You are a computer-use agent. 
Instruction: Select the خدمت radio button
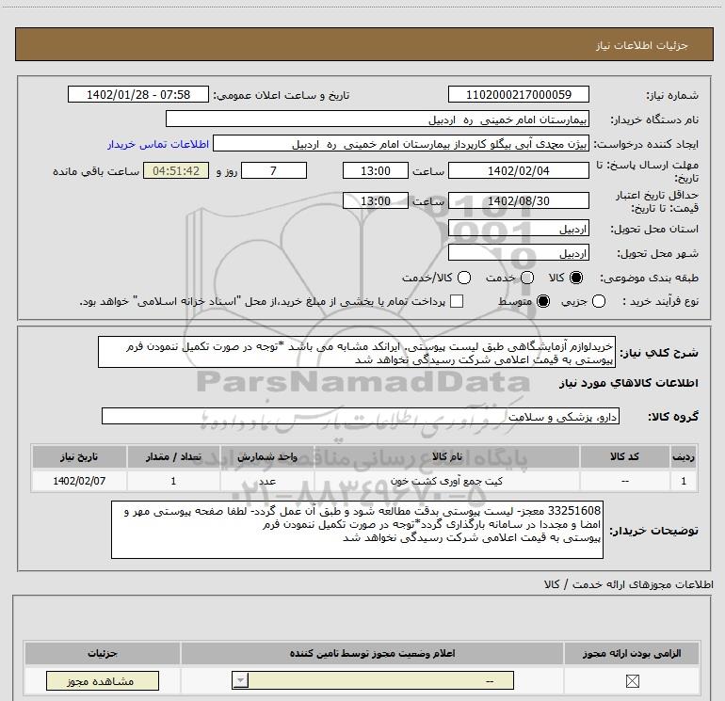point(527,278)
